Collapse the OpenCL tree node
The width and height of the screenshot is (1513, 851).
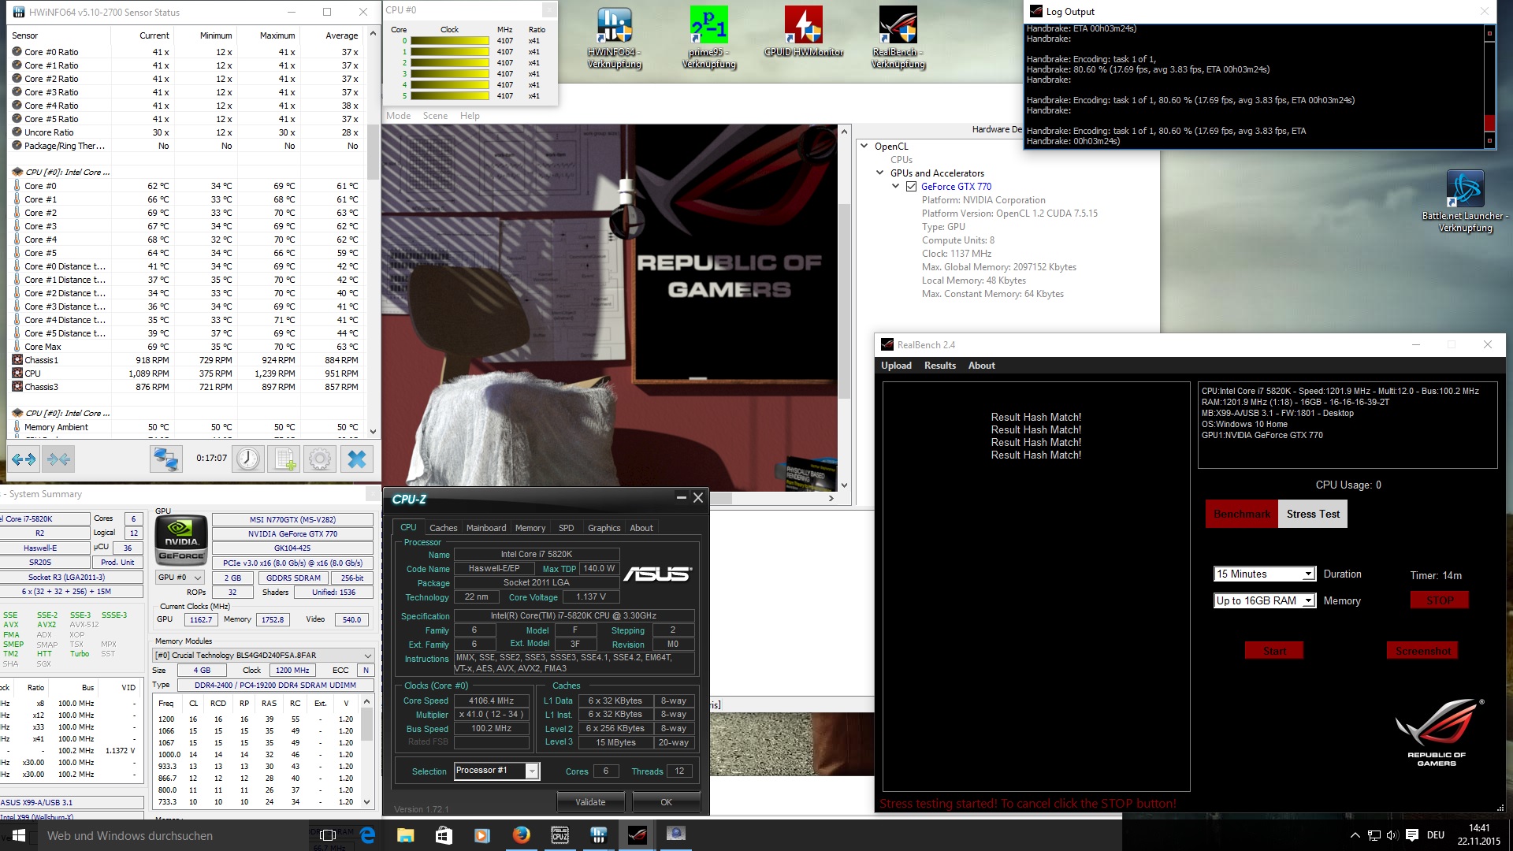864,146
